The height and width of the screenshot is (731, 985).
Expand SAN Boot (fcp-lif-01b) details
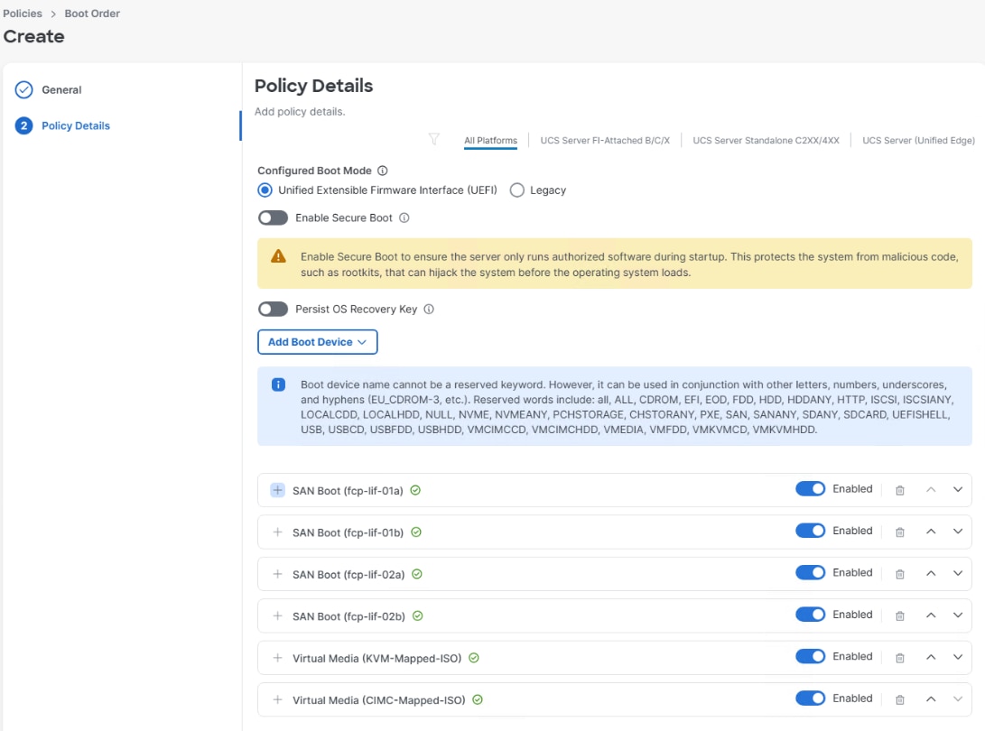coord(278,532)
